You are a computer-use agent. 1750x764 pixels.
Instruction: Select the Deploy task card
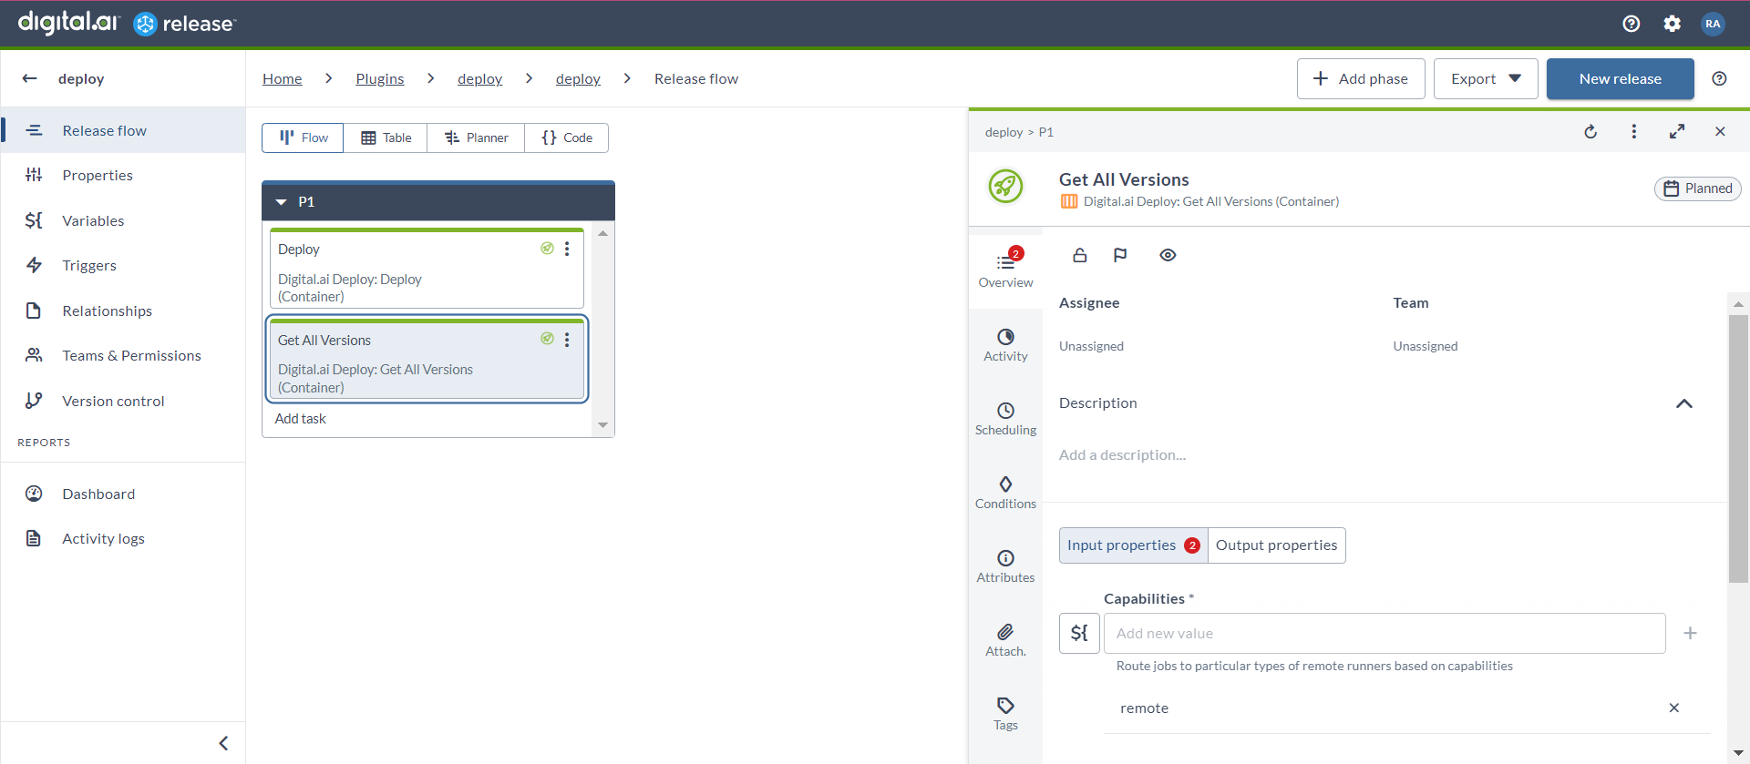click(427, 269)
